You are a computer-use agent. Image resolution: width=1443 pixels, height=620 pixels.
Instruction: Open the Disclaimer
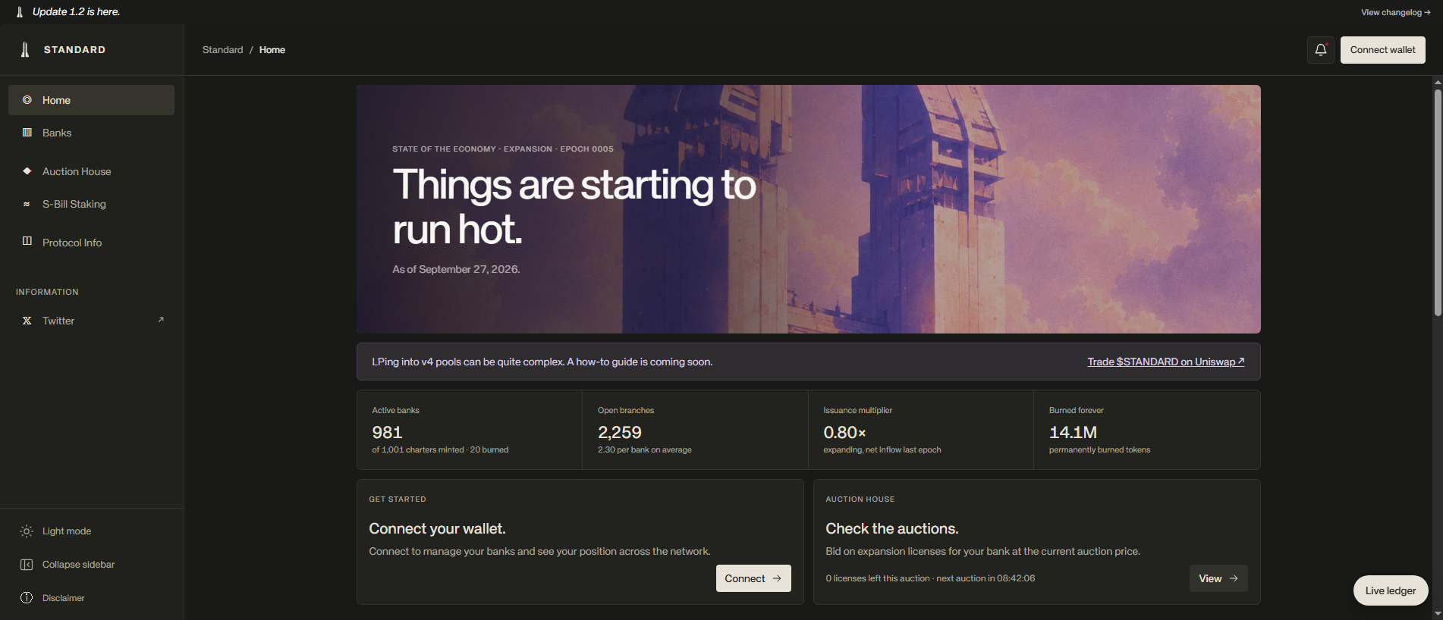tap(92, 598)
